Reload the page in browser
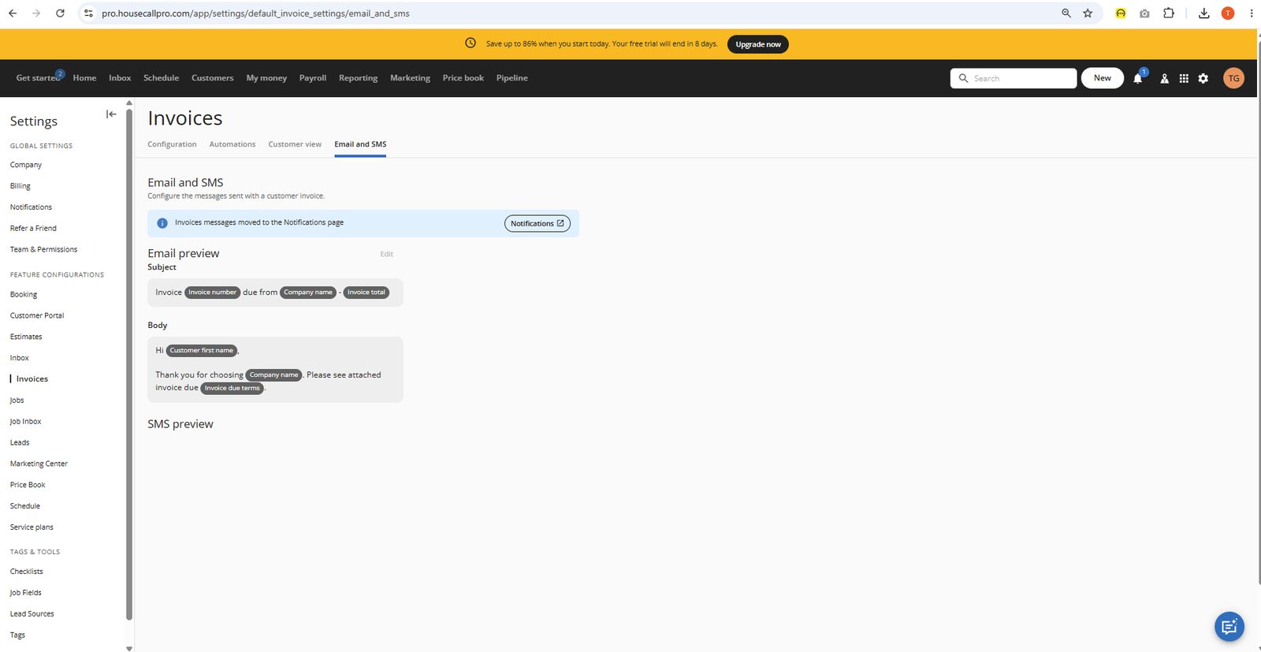 (60, 13)
